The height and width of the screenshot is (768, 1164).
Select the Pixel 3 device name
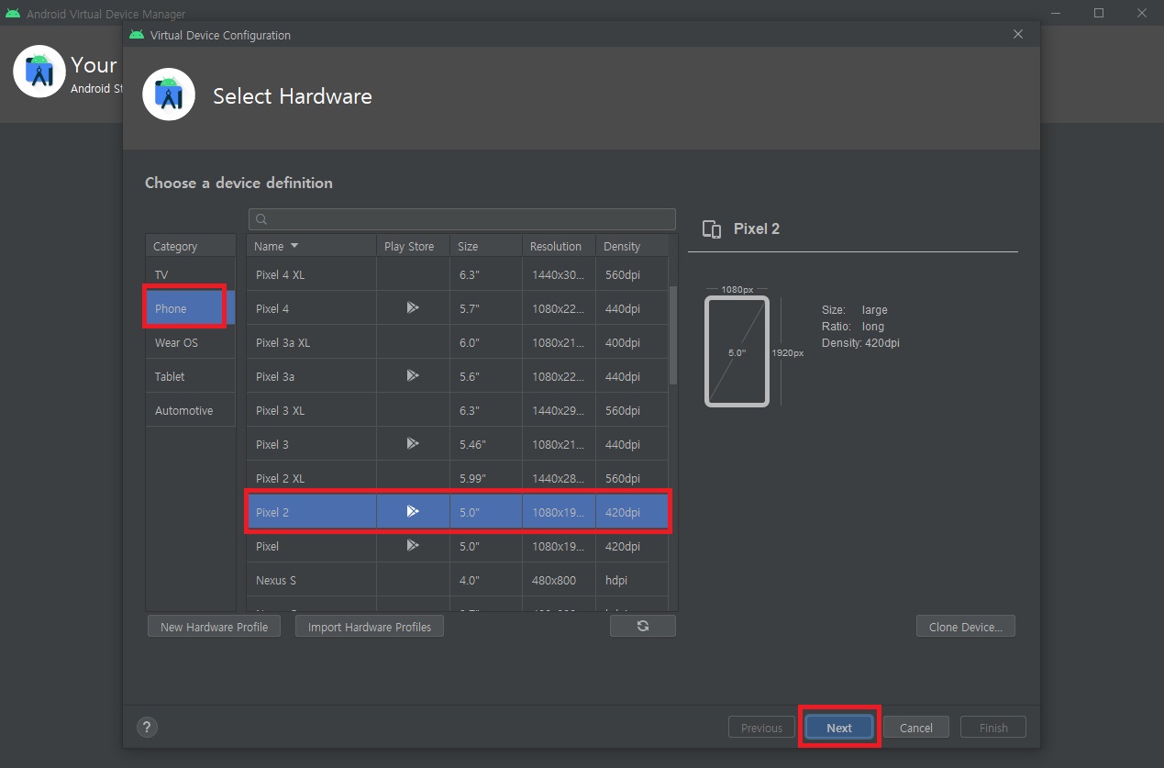pos(272,444)
